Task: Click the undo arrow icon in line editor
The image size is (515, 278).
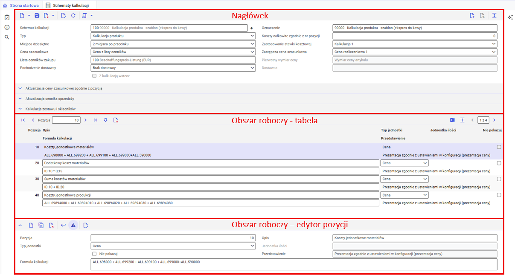Action: (64, 225)
